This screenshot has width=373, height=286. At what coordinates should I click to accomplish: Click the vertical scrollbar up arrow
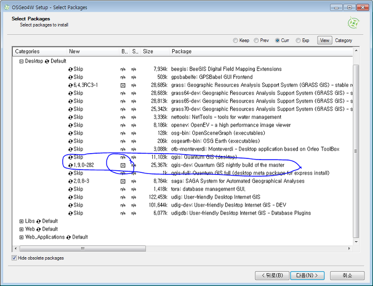[356, 51]
